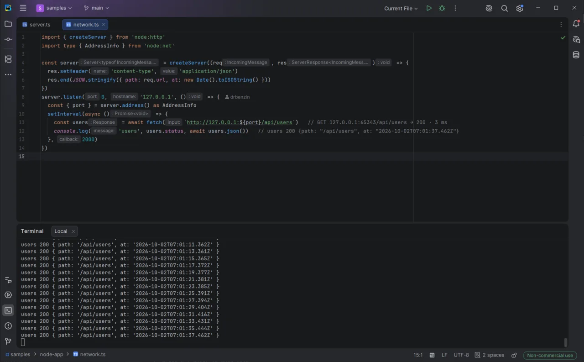Viewport: 584px width, 362px height.
Task: Click the setInterval call on line 10
Action: pyautogui.click(x=64, y=114)
